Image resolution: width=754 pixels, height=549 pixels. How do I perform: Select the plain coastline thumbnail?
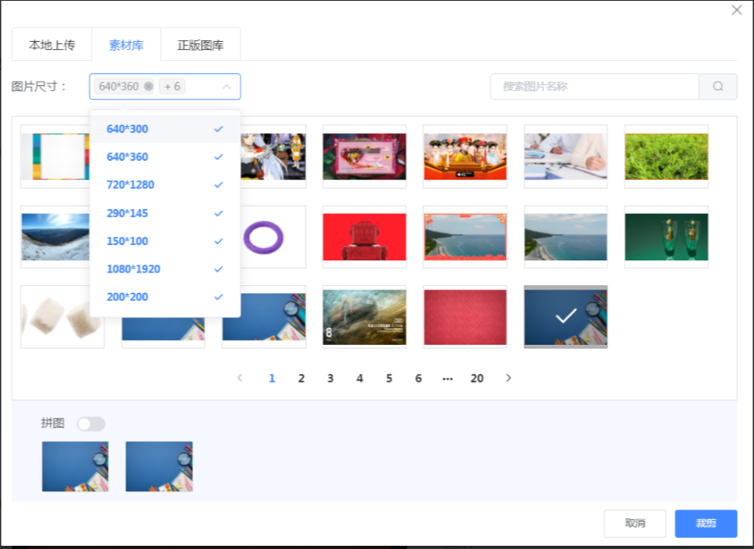566,237
